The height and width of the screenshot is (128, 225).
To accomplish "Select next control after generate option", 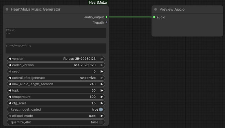I will pyautogui.click(x=102, y=78).
